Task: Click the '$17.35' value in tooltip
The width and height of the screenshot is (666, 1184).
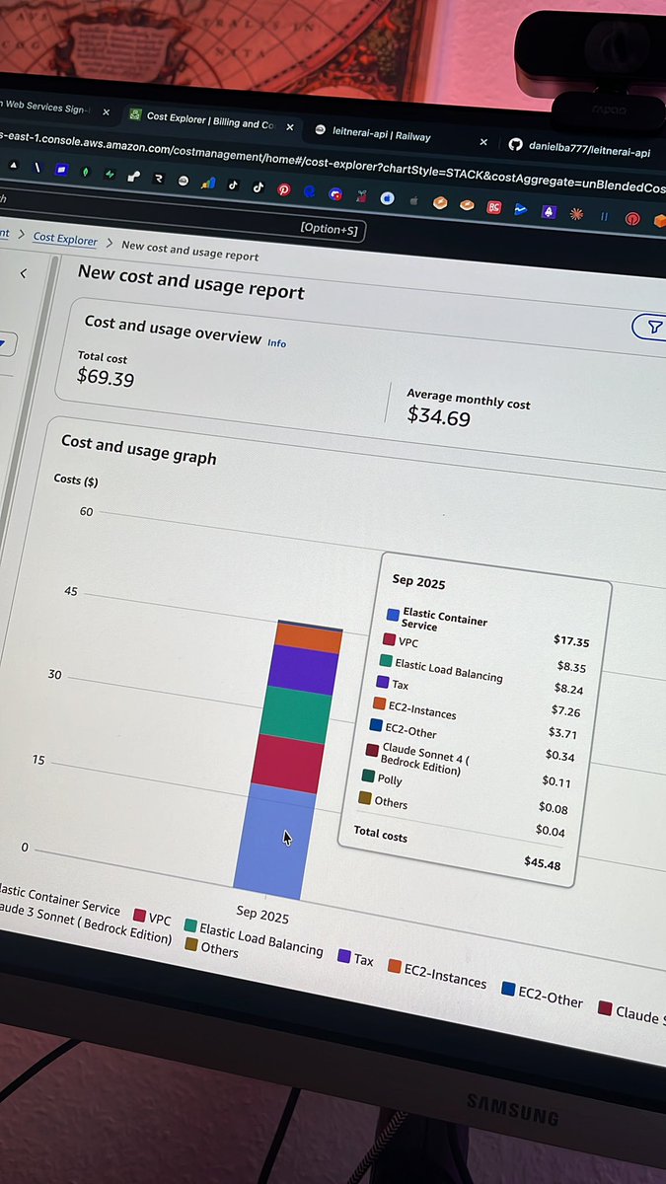Action: click(x=571, y=640)
